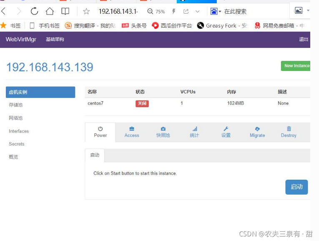
Task: Click the WebVirtMgr brand logo
Action: pyautogui.click(x=21, y=39)
